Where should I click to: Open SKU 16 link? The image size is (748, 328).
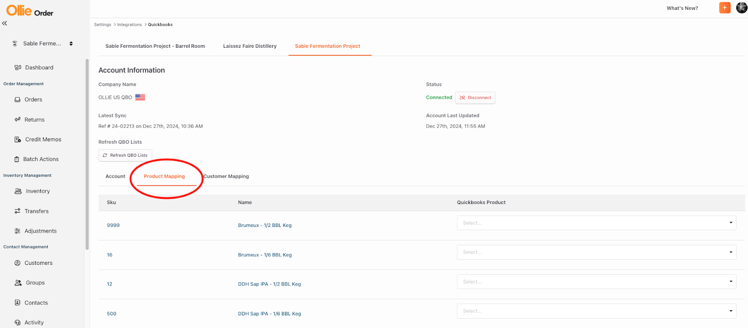pos(109,255)
